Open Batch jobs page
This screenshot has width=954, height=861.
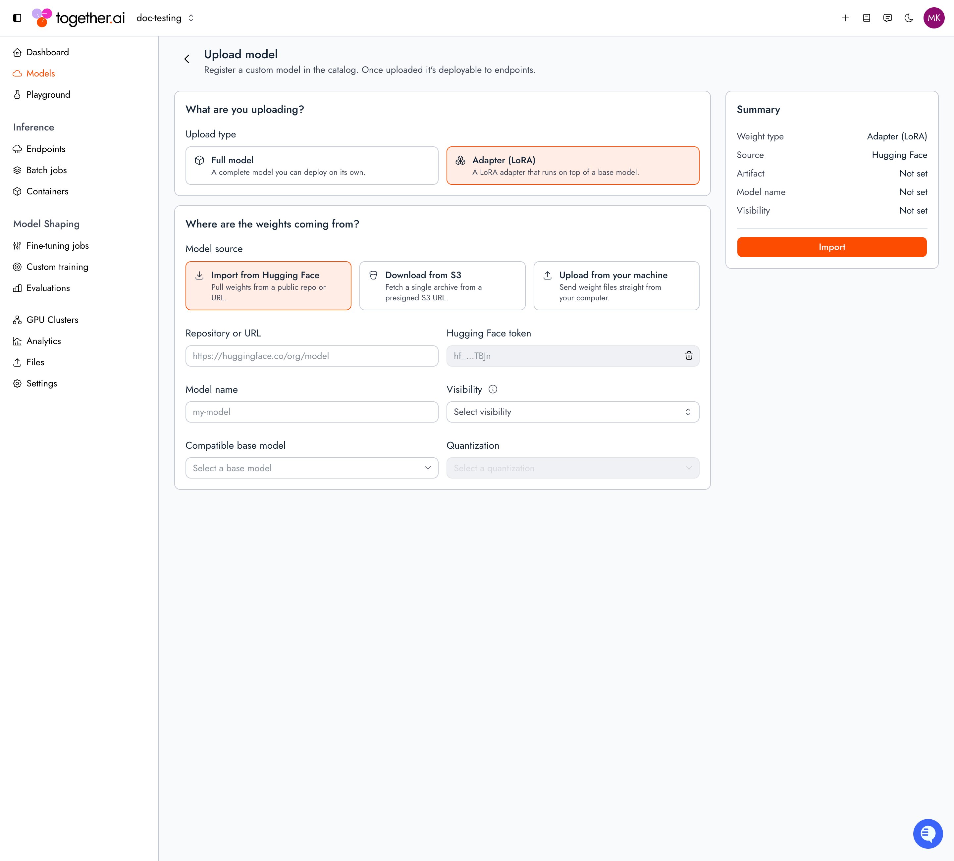coord(40,170)
